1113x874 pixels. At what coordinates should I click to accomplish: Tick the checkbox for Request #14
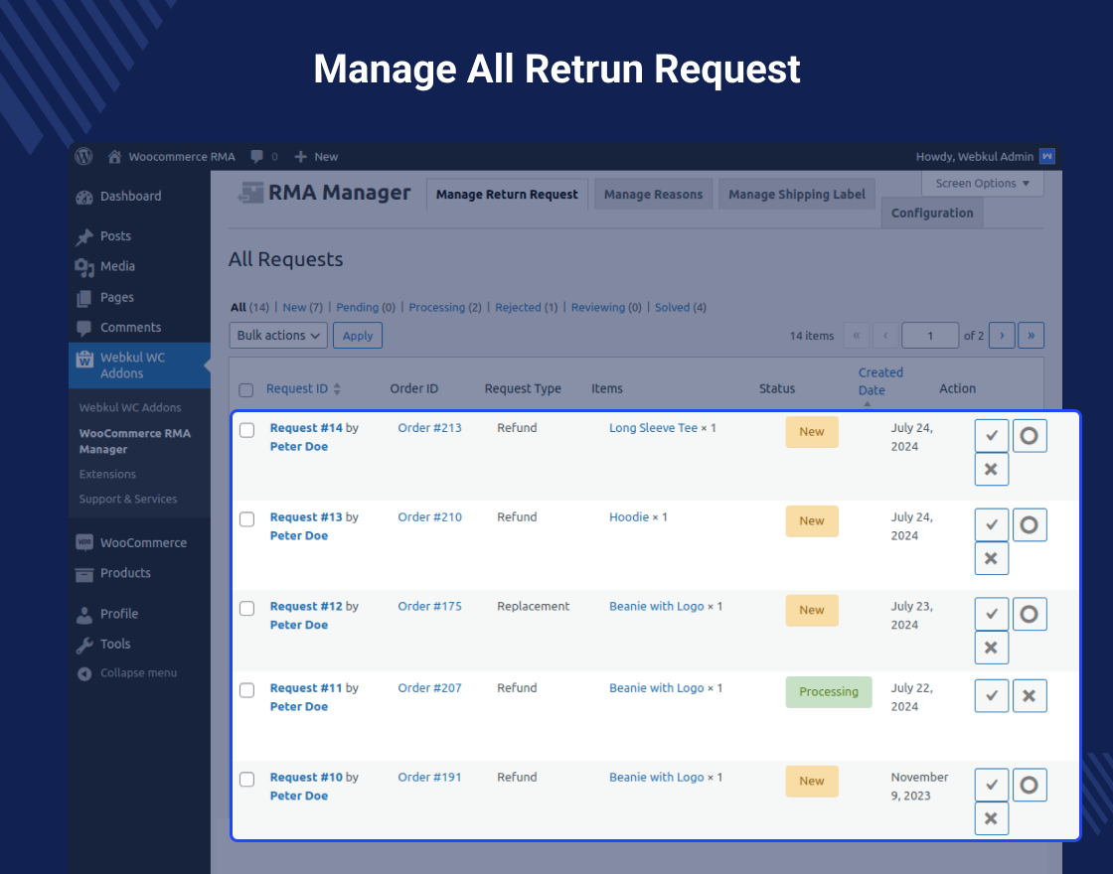(x=247, y=430)
